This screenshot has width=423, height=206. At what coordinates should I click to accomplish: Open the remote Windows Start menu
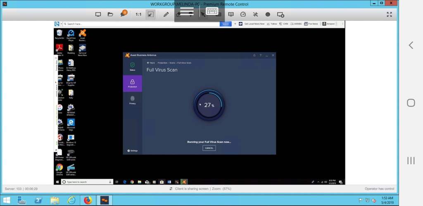point(57,182)
